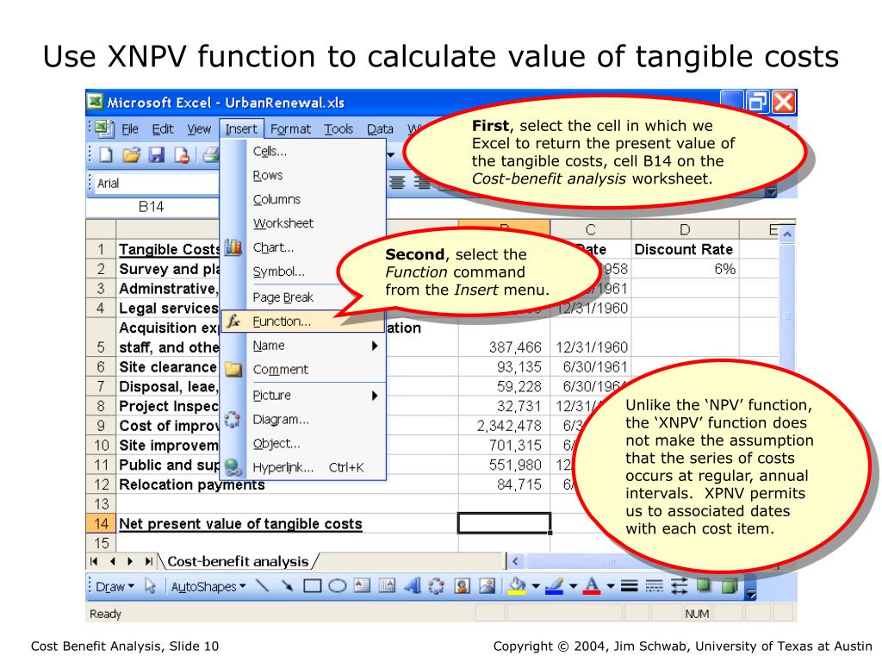Click the Name Box showing B14
Viewport: 882px width, 662px height.
click(151, 207)
